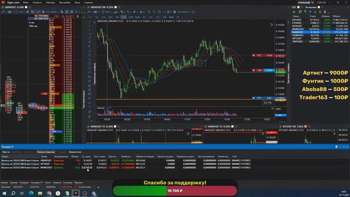Open Telegram from taskbar
The height and width of the screenshot is (197, 350).
(x=94, y=193)
